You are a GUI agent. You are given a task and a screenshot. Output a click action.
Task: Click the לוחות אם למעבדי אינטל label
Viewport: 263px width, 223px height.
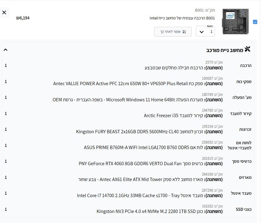point(240,145)
